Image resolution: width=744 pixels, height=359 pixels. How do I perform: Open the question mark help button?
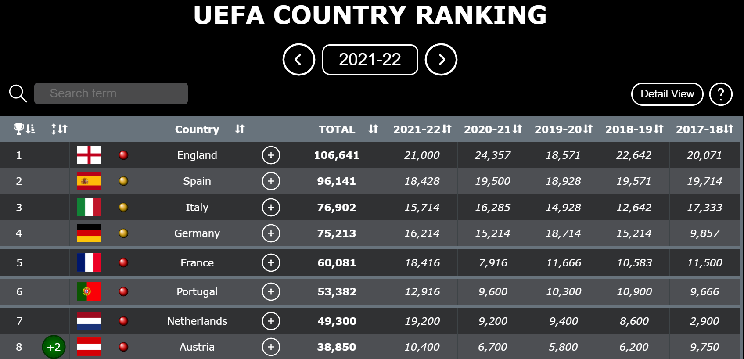pos(721,94)
